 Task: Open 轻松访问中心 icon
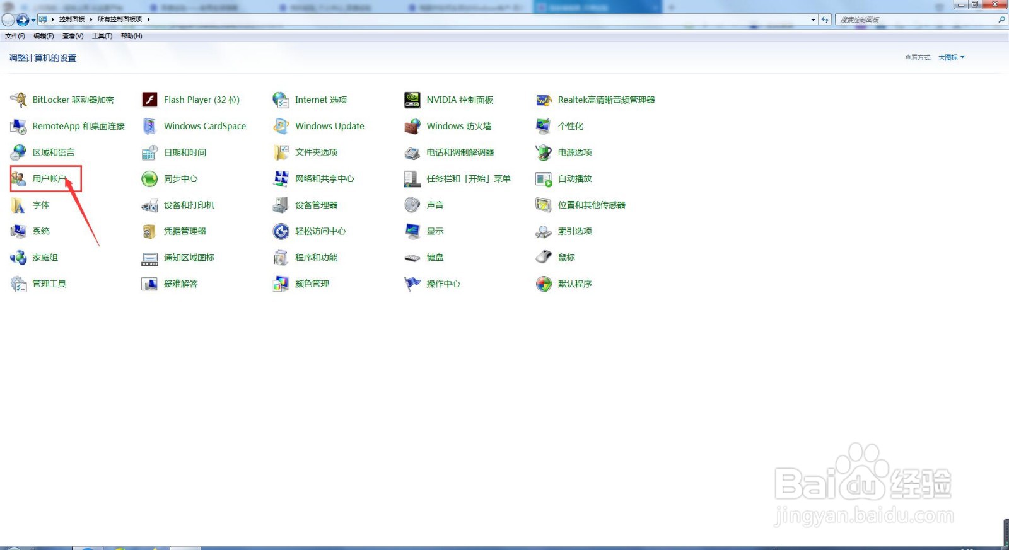coord(281,231)
